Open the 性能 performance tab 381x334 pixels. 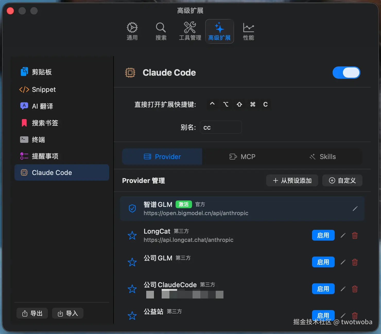248,31
